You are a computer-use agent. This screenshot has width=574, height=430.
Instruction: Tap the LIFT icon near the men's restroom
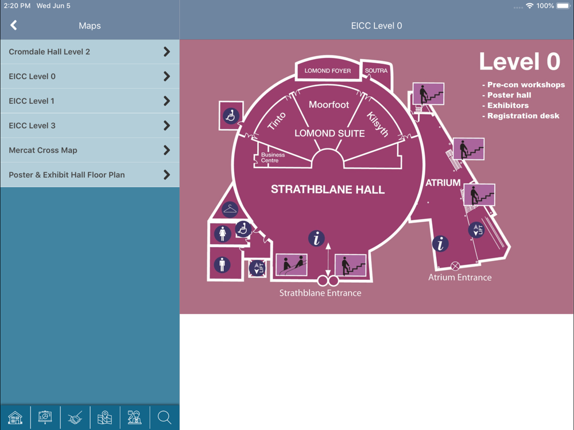click(x=257, y=268)
